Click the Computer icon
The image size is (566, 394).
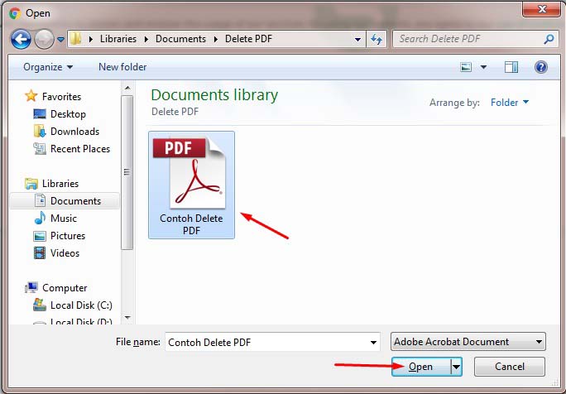click(x=31, y=287)
